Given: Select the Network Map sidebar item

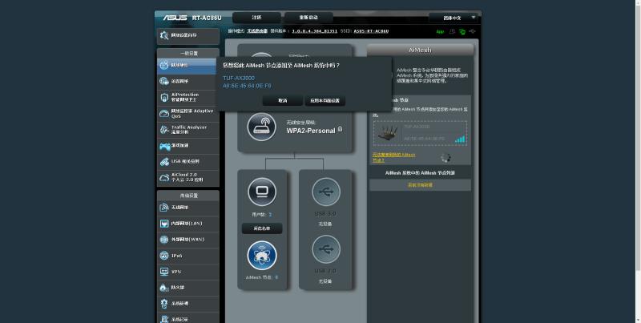Looking at the screenshot, I should (187, 66).
